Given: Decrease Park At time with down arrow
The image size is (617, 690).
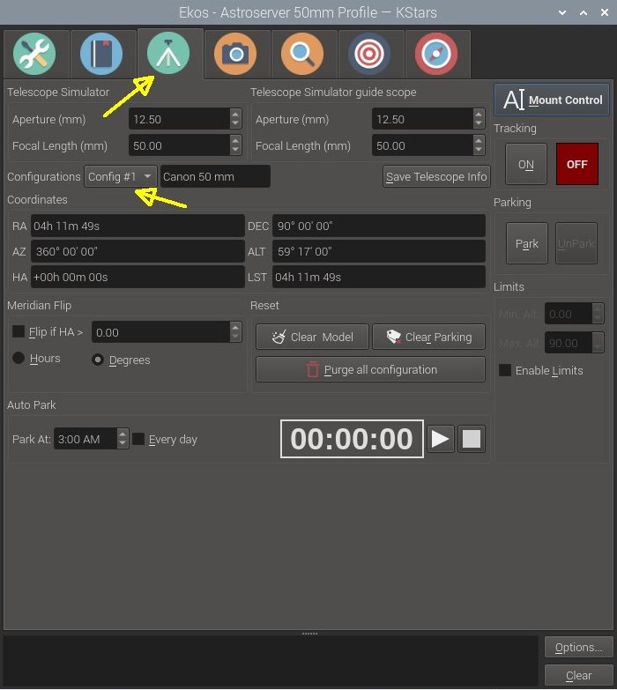Looking at the screenshot, I should (x=123, y=444).
